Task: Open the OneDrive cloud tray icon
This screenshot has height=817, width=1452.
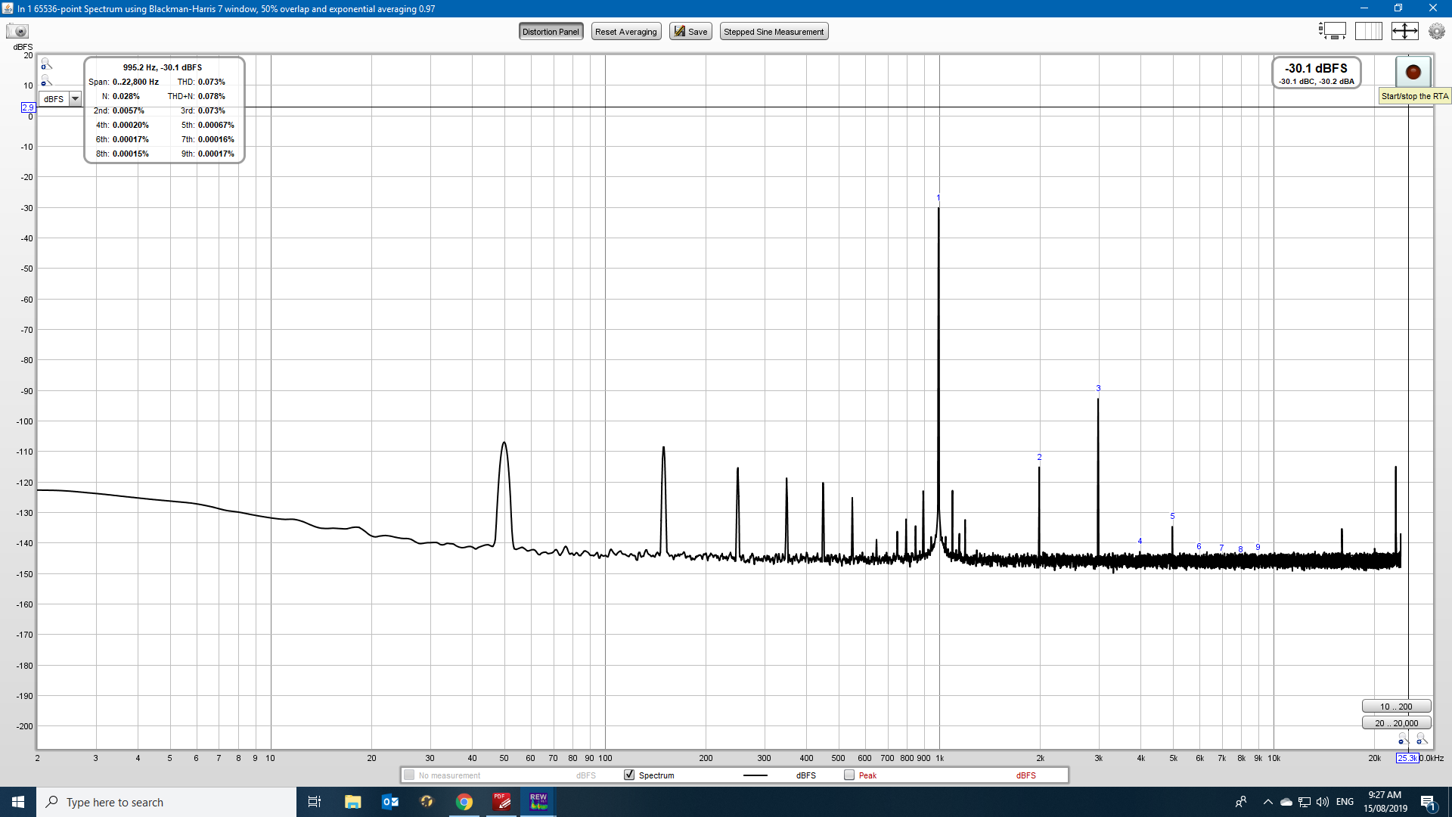Action: pos(1286,802)
